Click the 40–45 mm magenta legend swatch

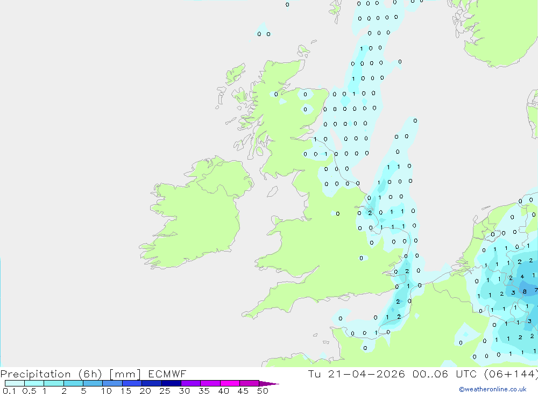click(x=230, y=383)
